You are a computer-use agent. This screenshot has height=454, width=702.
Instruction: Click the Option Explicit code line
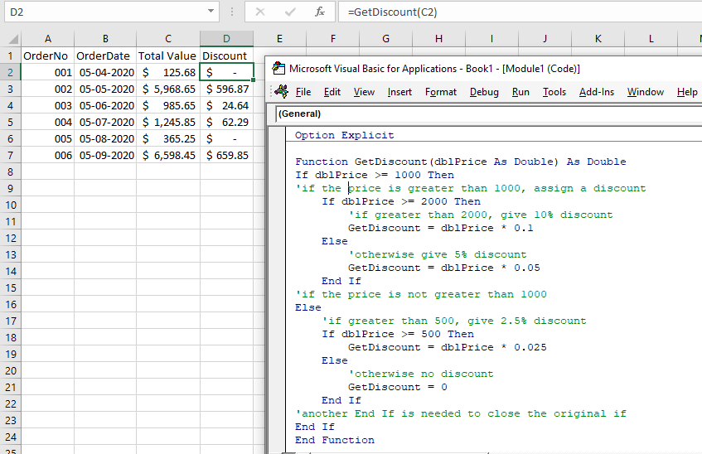[345, 135]
